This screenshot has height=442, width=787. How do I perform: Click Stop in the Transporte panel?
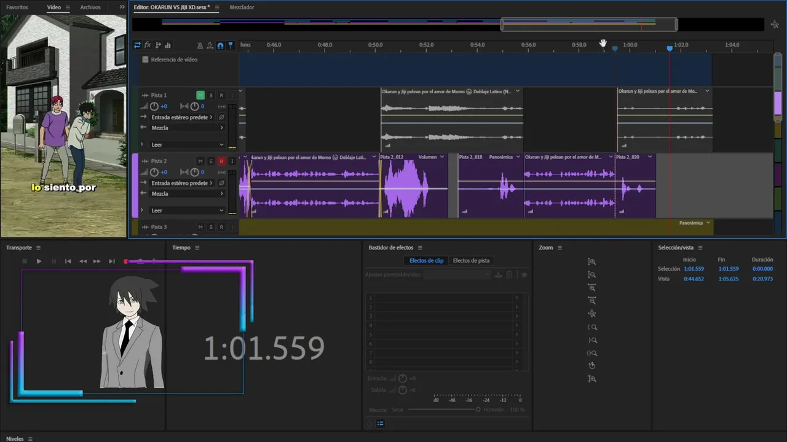click(25, 261)
